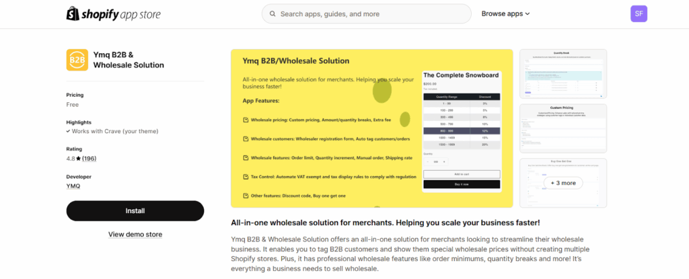Click the Ymq B2B orange app icon

(x=77, y=60)
